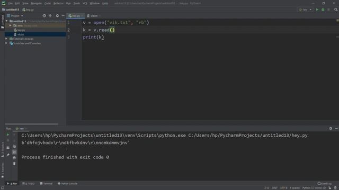This screenshot has height=190, width=339.
Task: Open the Refactor menu
Action: 58,4
